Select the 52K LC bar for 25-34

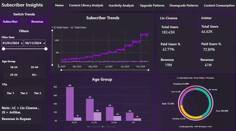click(x=90, y=110)
